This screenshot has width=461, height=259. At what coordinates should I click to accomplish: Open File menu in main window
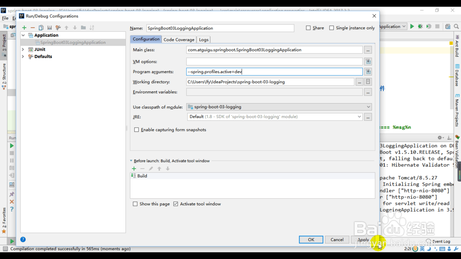coord(5,18)
